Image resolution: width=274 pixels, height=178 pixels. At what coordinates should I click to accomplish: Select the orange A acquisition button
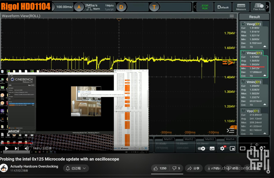[79, 7]
